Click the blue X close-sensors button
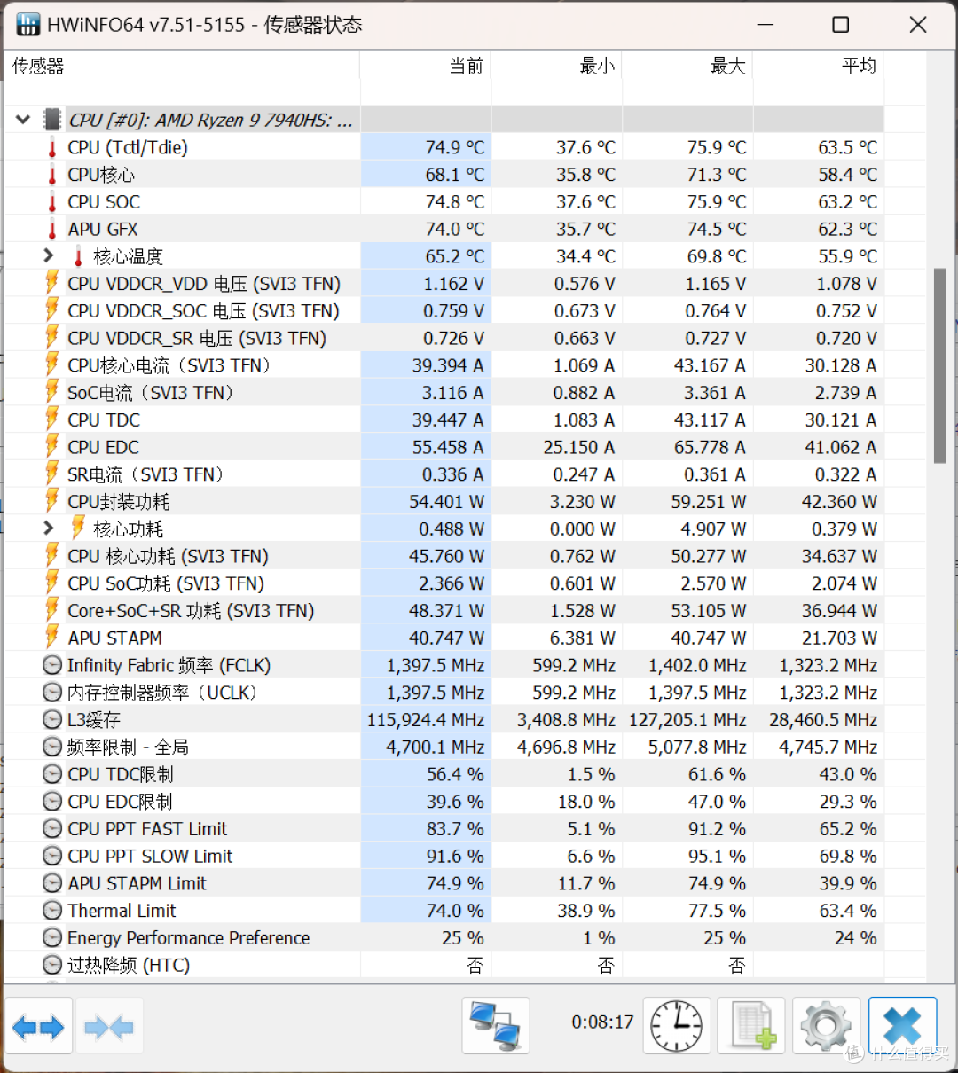Image resolution: width=958 pixels, height=1073 pixels. 903,1026
